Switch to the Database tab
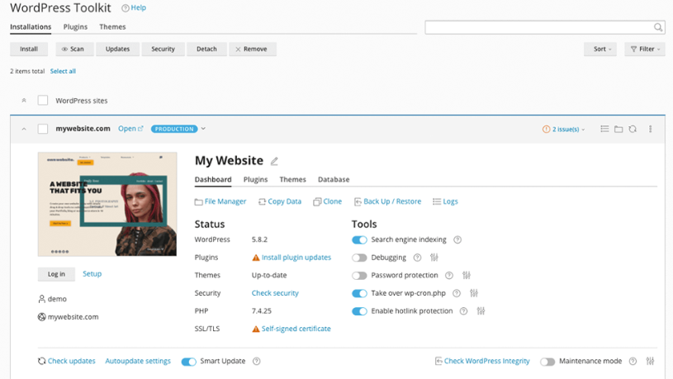 [x=334, y=179]
